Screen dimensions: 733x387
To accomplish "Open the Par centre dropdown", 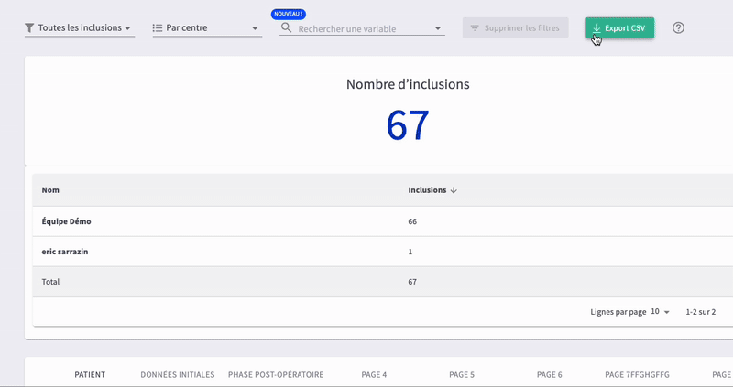I will pyautogui.click(x=255, y=28).
